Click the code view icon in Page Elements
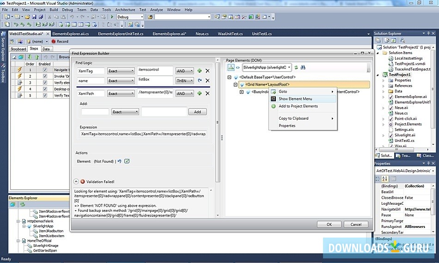Viewport: 439px width, 263px height. 238,67
